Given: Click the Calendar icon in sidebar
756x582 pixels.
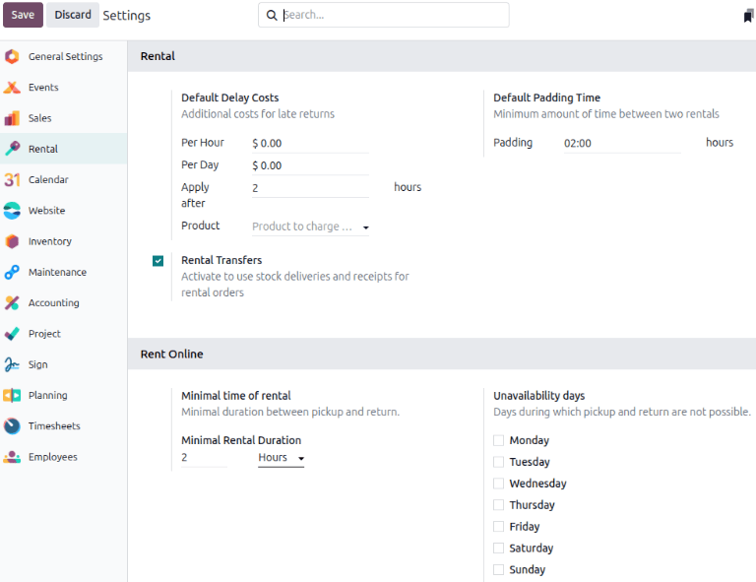Looking at the screenshot, I should click(12, 180).
